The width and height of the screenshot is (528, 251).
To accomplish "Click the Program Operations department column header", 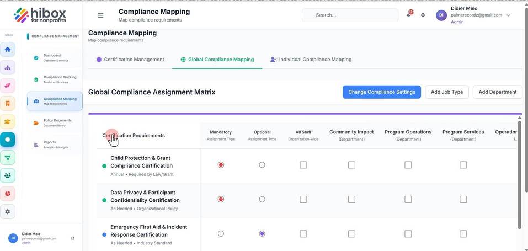I will point(408,135).
